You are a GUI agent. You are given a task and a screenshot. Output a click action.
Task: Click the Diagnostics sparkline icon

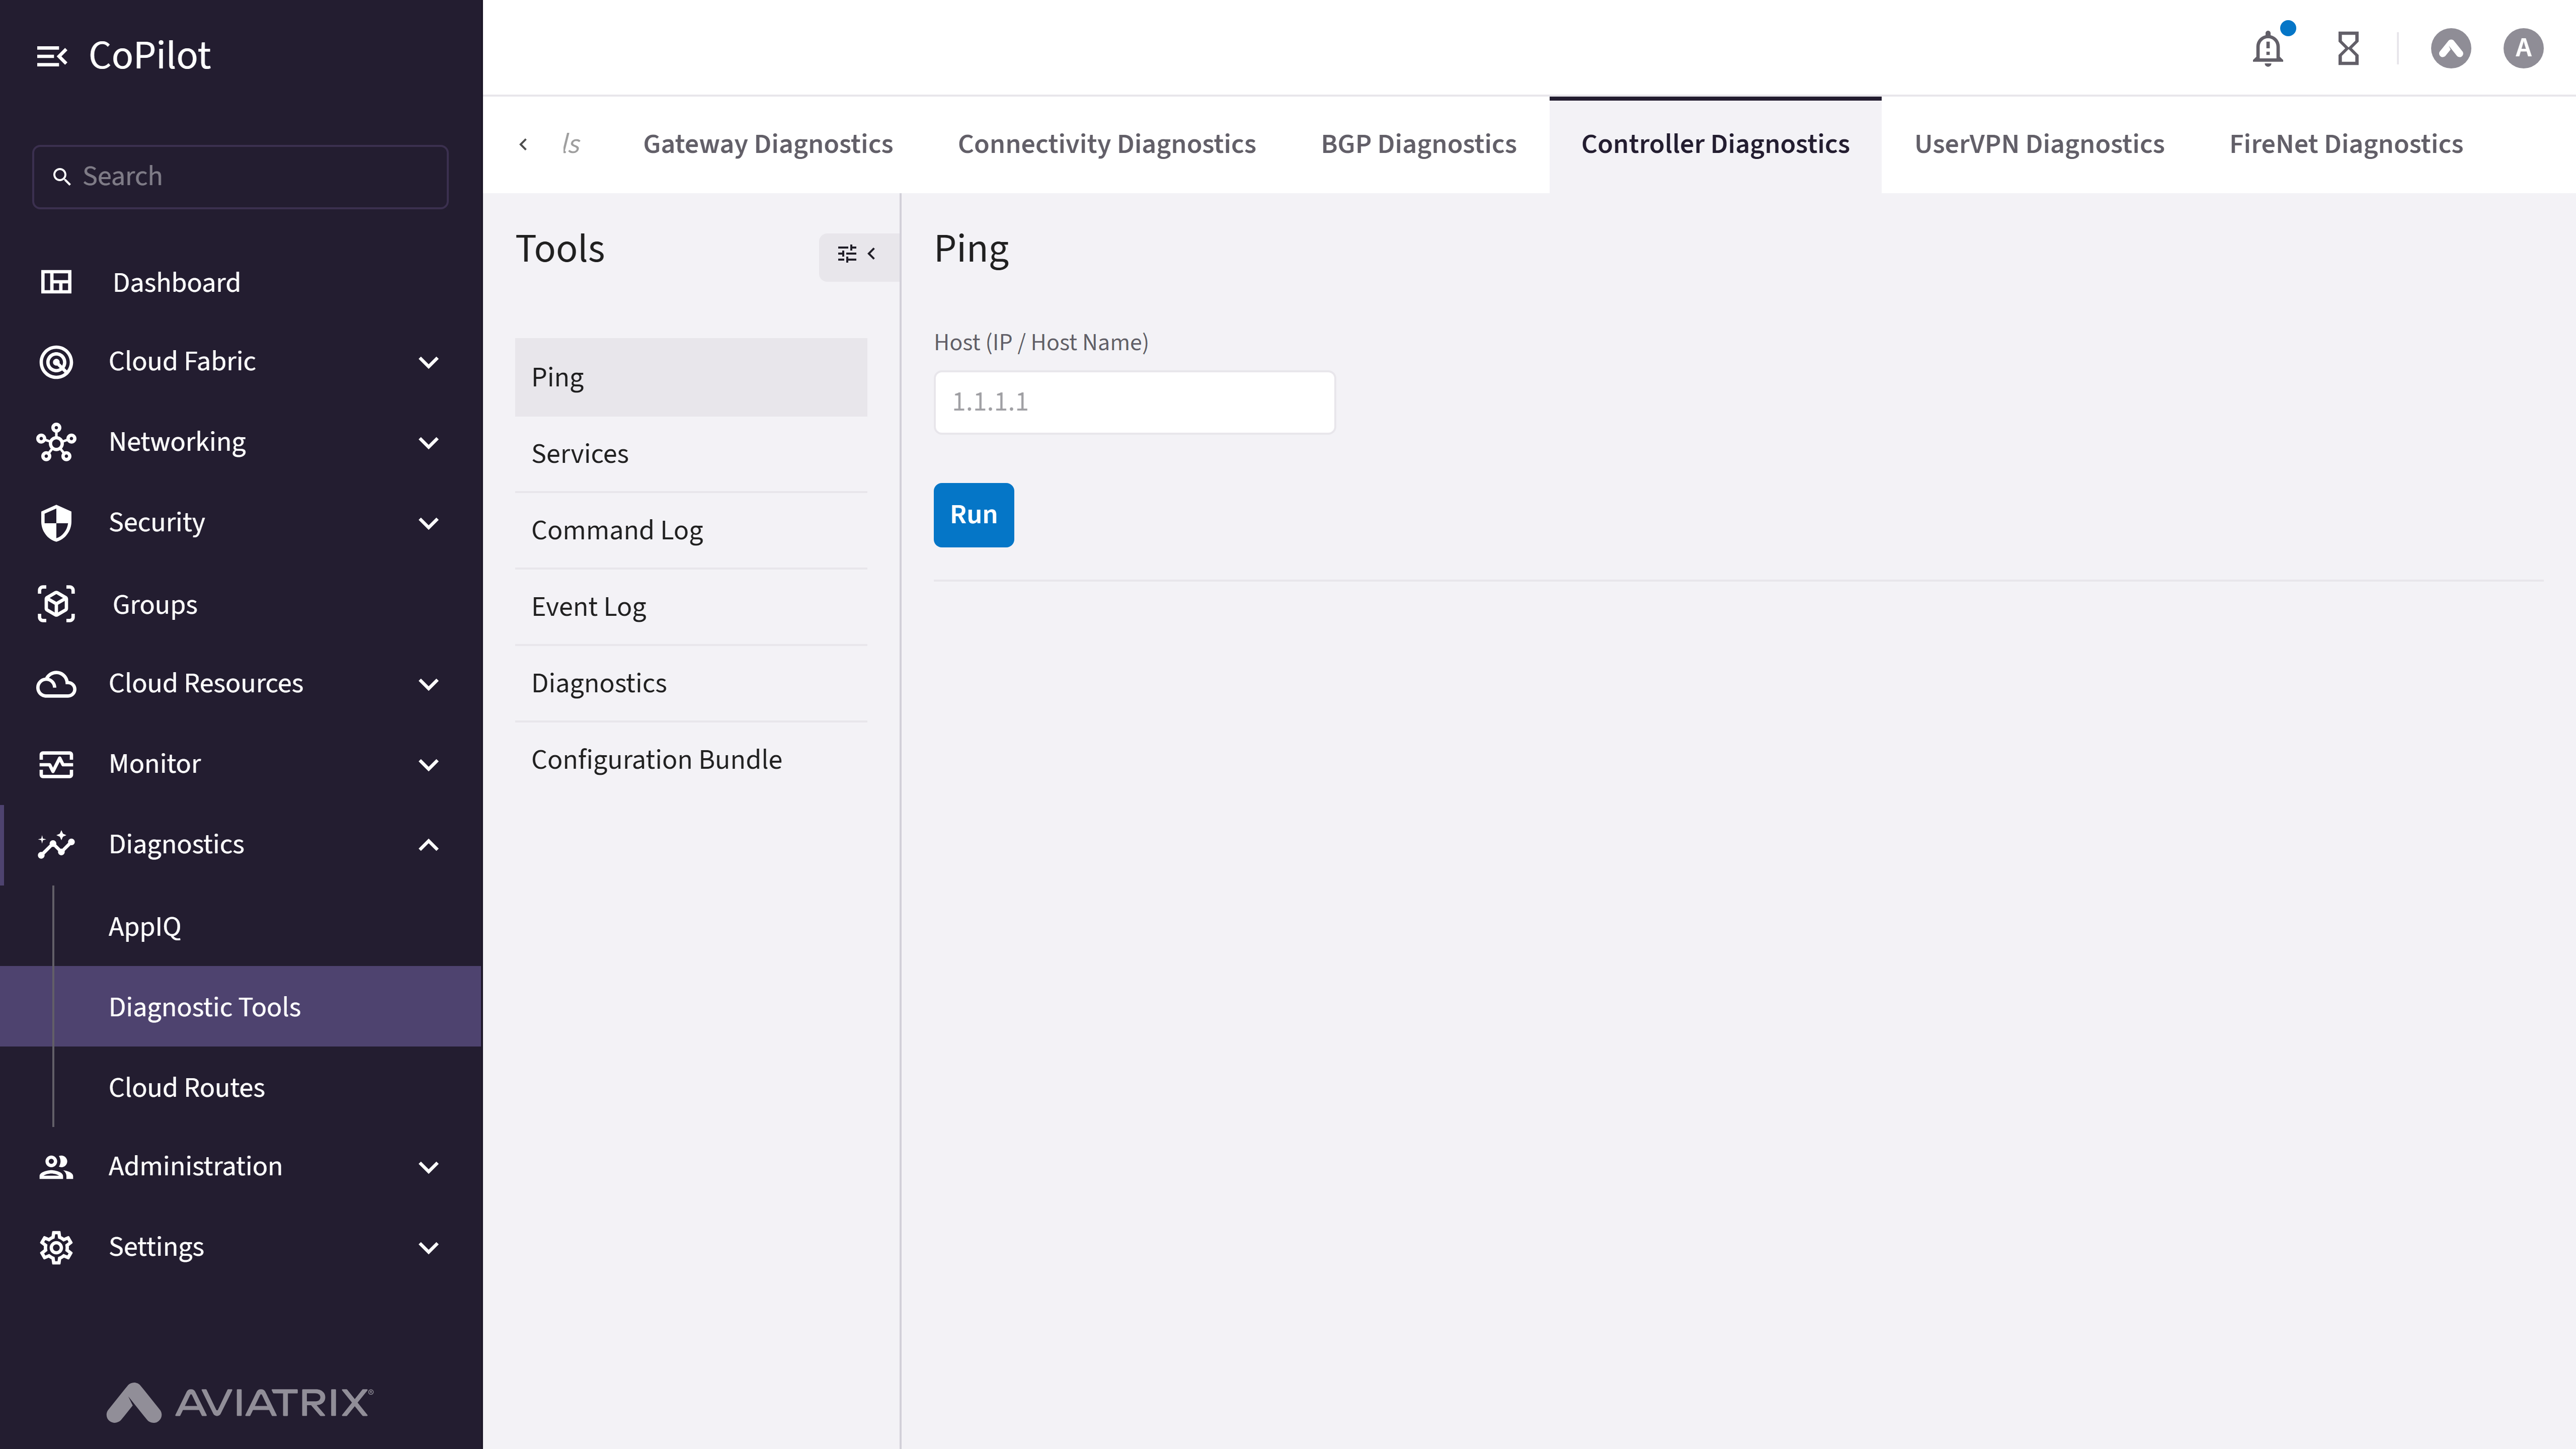point(56,845)
